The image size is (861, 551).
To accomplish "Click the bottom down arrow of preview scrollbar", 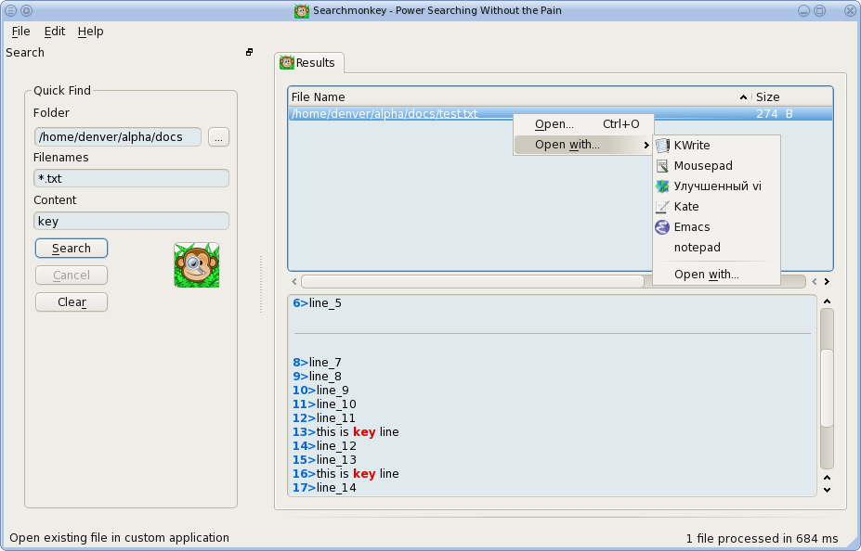I will click(827, 490).
